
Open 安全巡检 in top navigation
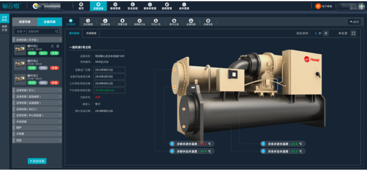click(132, 6)
